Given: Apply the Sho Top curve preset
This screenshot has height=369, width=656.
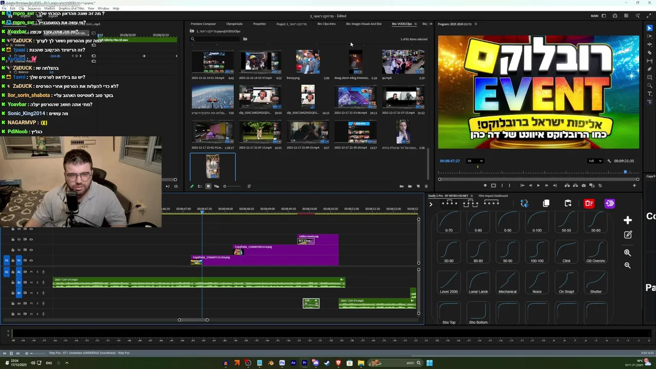Looking at the screenshot, I should click(449, 314).
